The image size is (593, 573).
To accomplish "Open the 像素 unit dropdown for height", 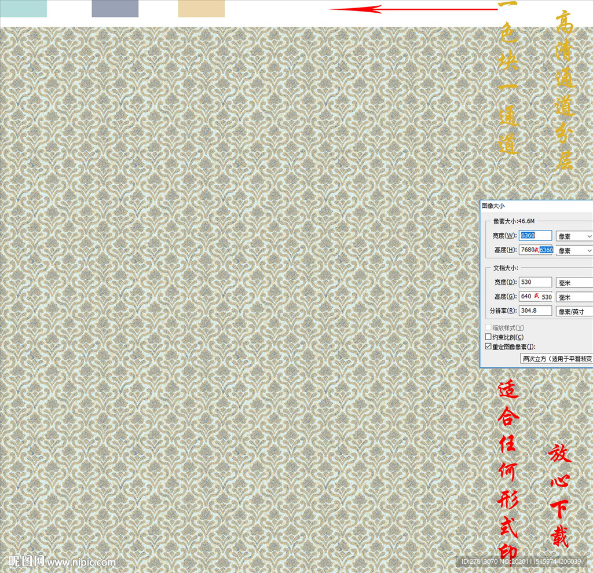I will point(574,250).
